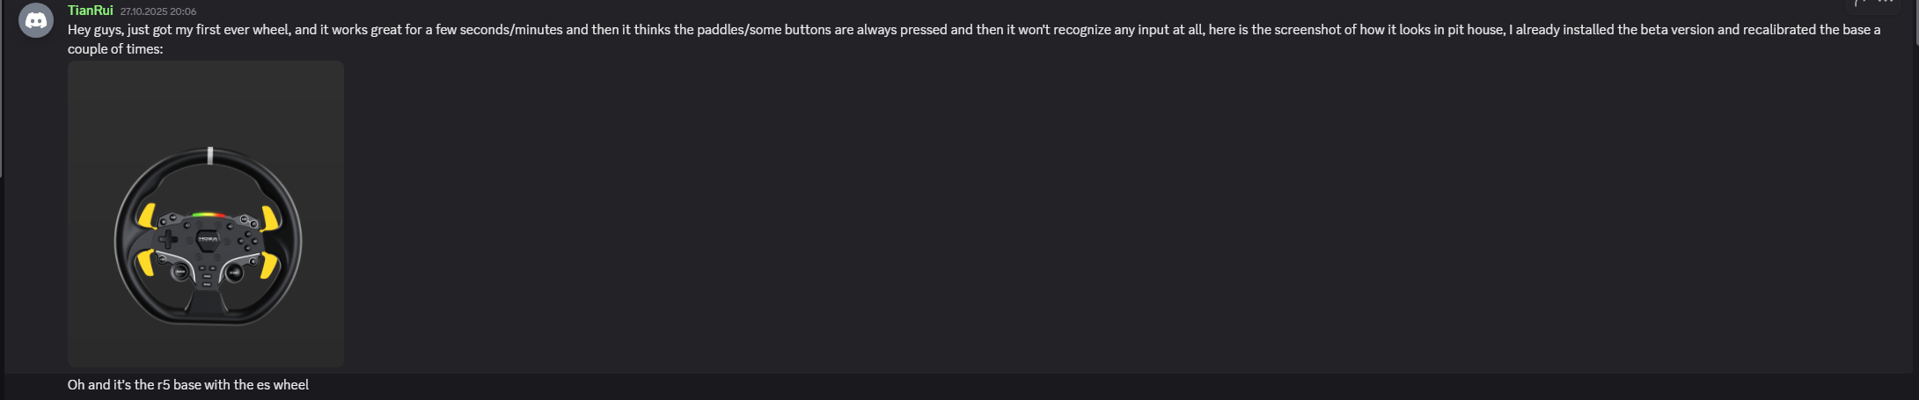Image resolution: width=1919 pixels, height=400 pixels.
Task: Click the left rotary knob on the wheel
Action: coord(180,273)
